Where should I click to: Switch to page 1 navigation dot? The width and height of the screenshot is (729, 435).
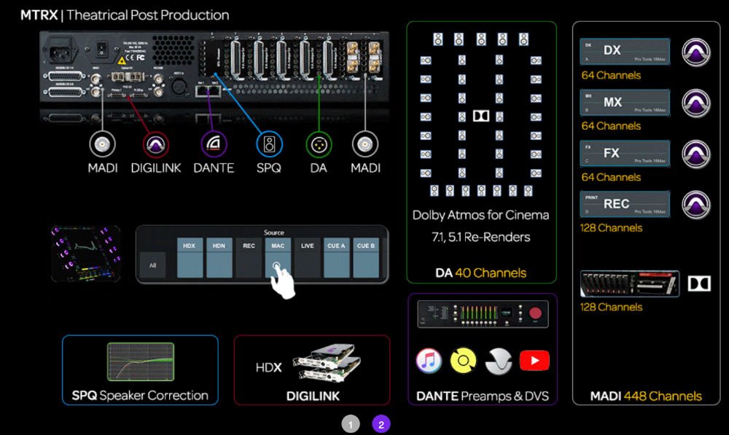point(351,423)
